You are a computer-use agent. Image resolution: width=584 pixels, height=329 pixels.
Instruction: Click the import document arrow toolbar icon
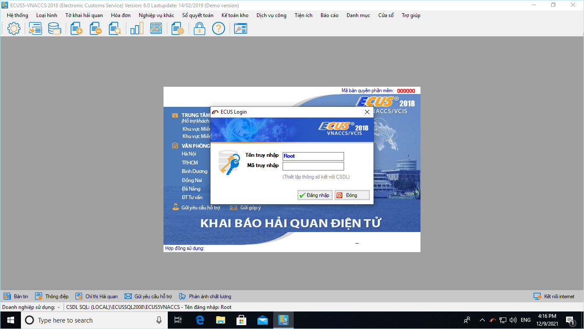click(x=35, y=29)
